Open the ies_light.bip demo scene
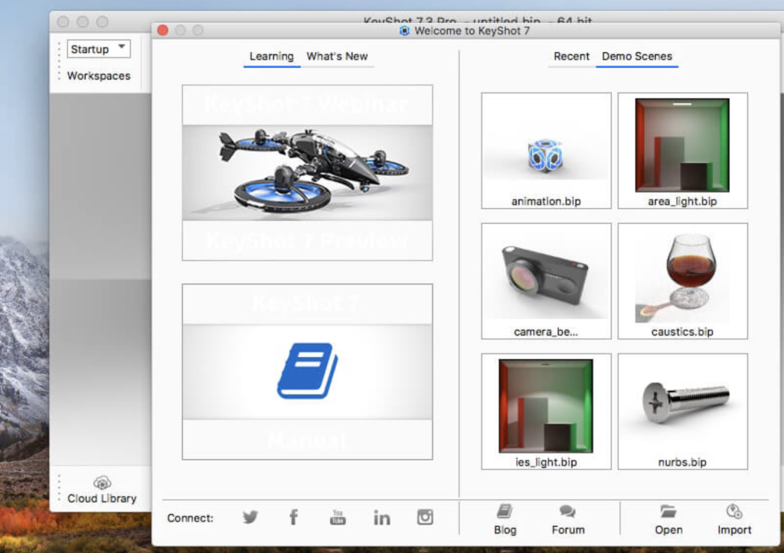This screenshot has height=553, width=784. pyautogui.click(x=546, y=411)
